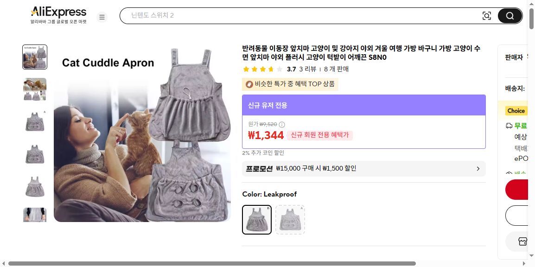
Task: Select the second color variant option
Action: coord(290,219)
